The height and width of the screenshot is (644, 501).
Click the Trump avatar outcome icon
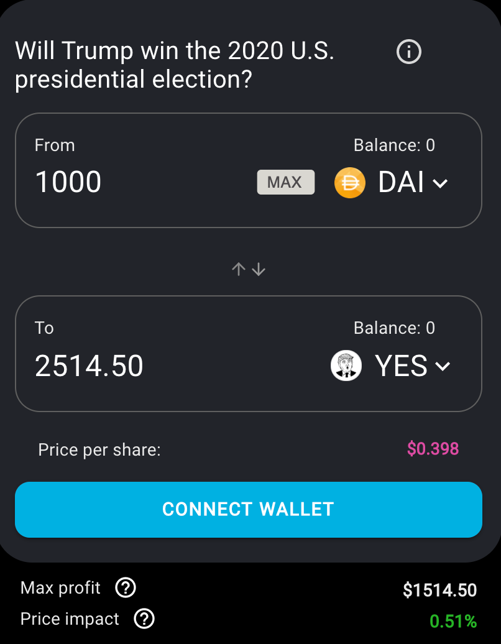[x=346, y=366]
